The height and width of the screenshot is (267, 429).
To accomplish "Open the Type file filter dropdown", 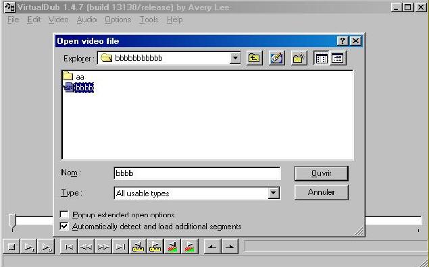I will click(x=273, y=194).
